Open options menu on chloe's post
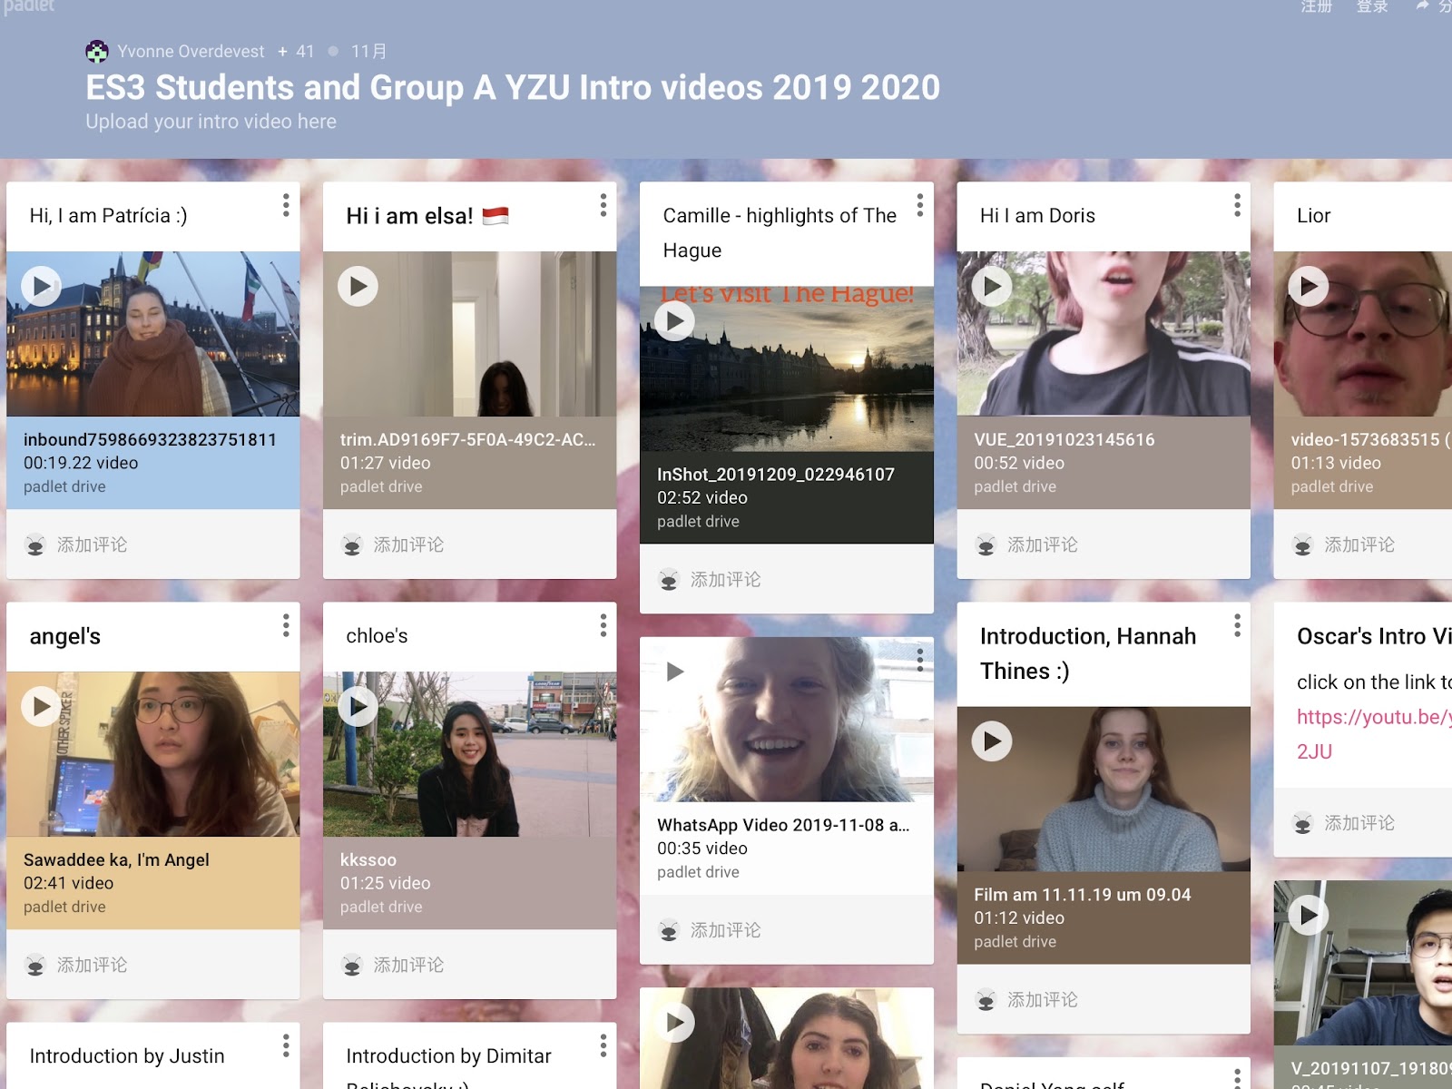Screen dimensions: 1452x1089 [x=603, y=625]
